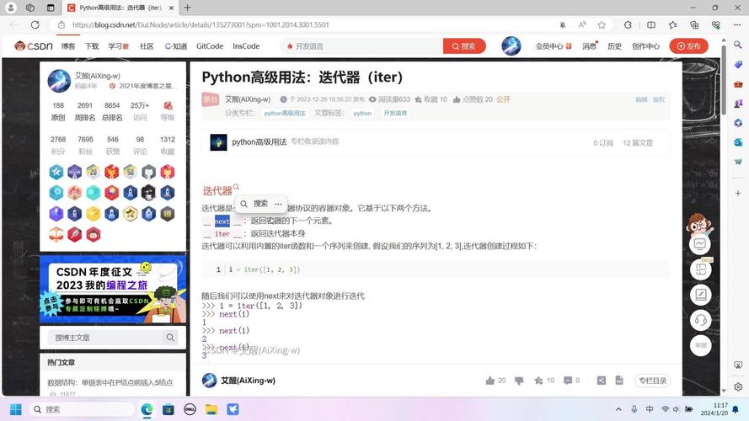Click the PDF export icon in bottom bar
Viewport: 749px width, 421px height.
(619, 381)
